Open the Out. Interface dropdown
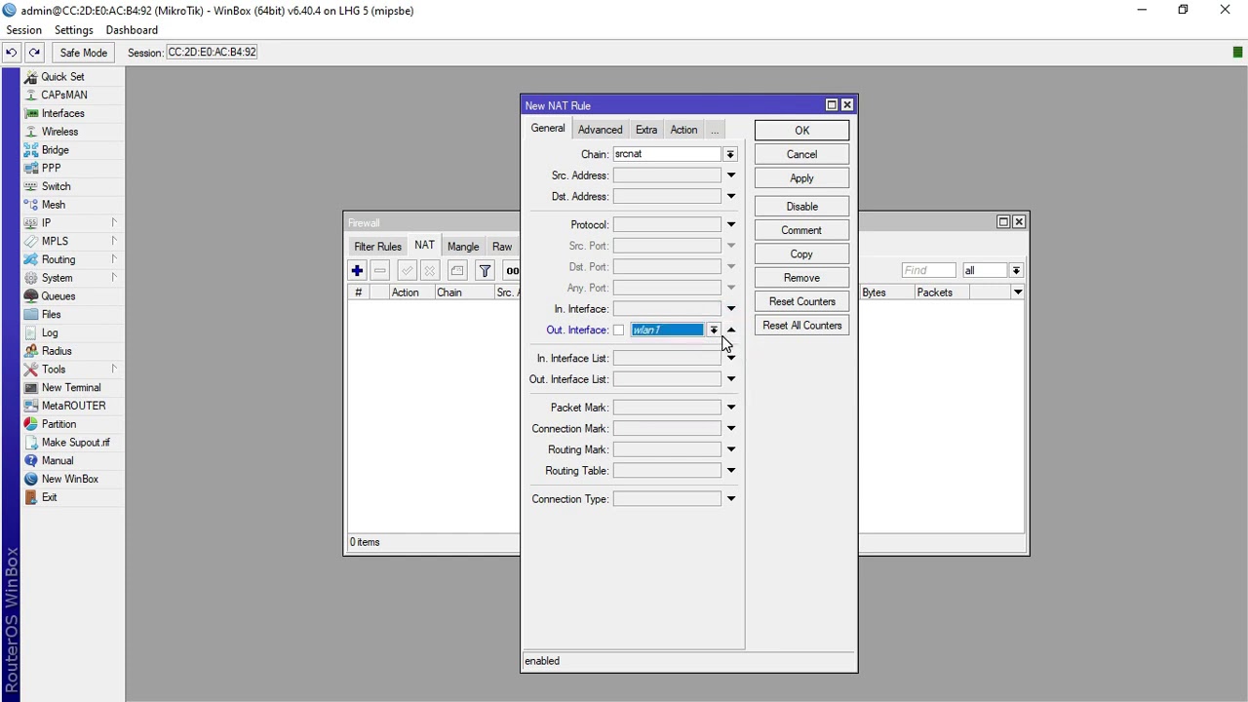Screen dimensions: 1248x702 [714, 331]
